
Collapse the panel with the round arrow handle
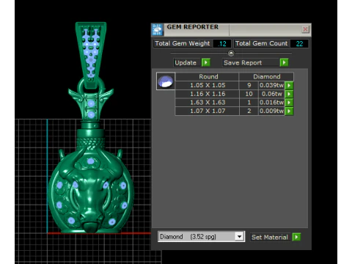pos(231,53)
